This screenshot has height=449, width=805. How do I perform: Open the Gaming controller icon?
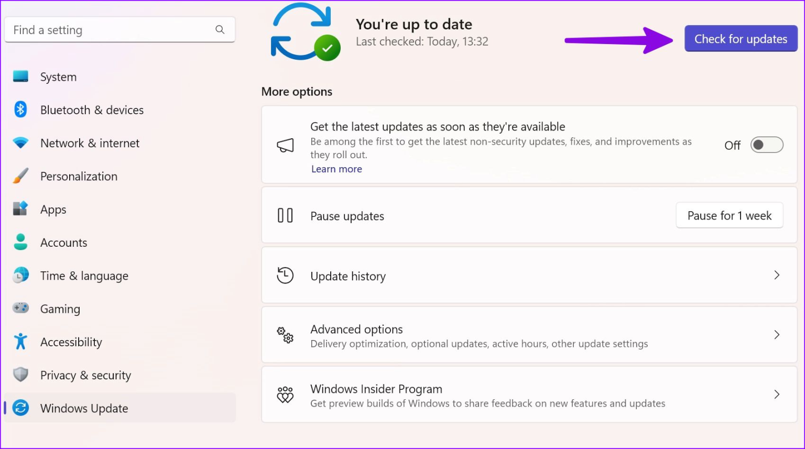[x=20, y=308]
